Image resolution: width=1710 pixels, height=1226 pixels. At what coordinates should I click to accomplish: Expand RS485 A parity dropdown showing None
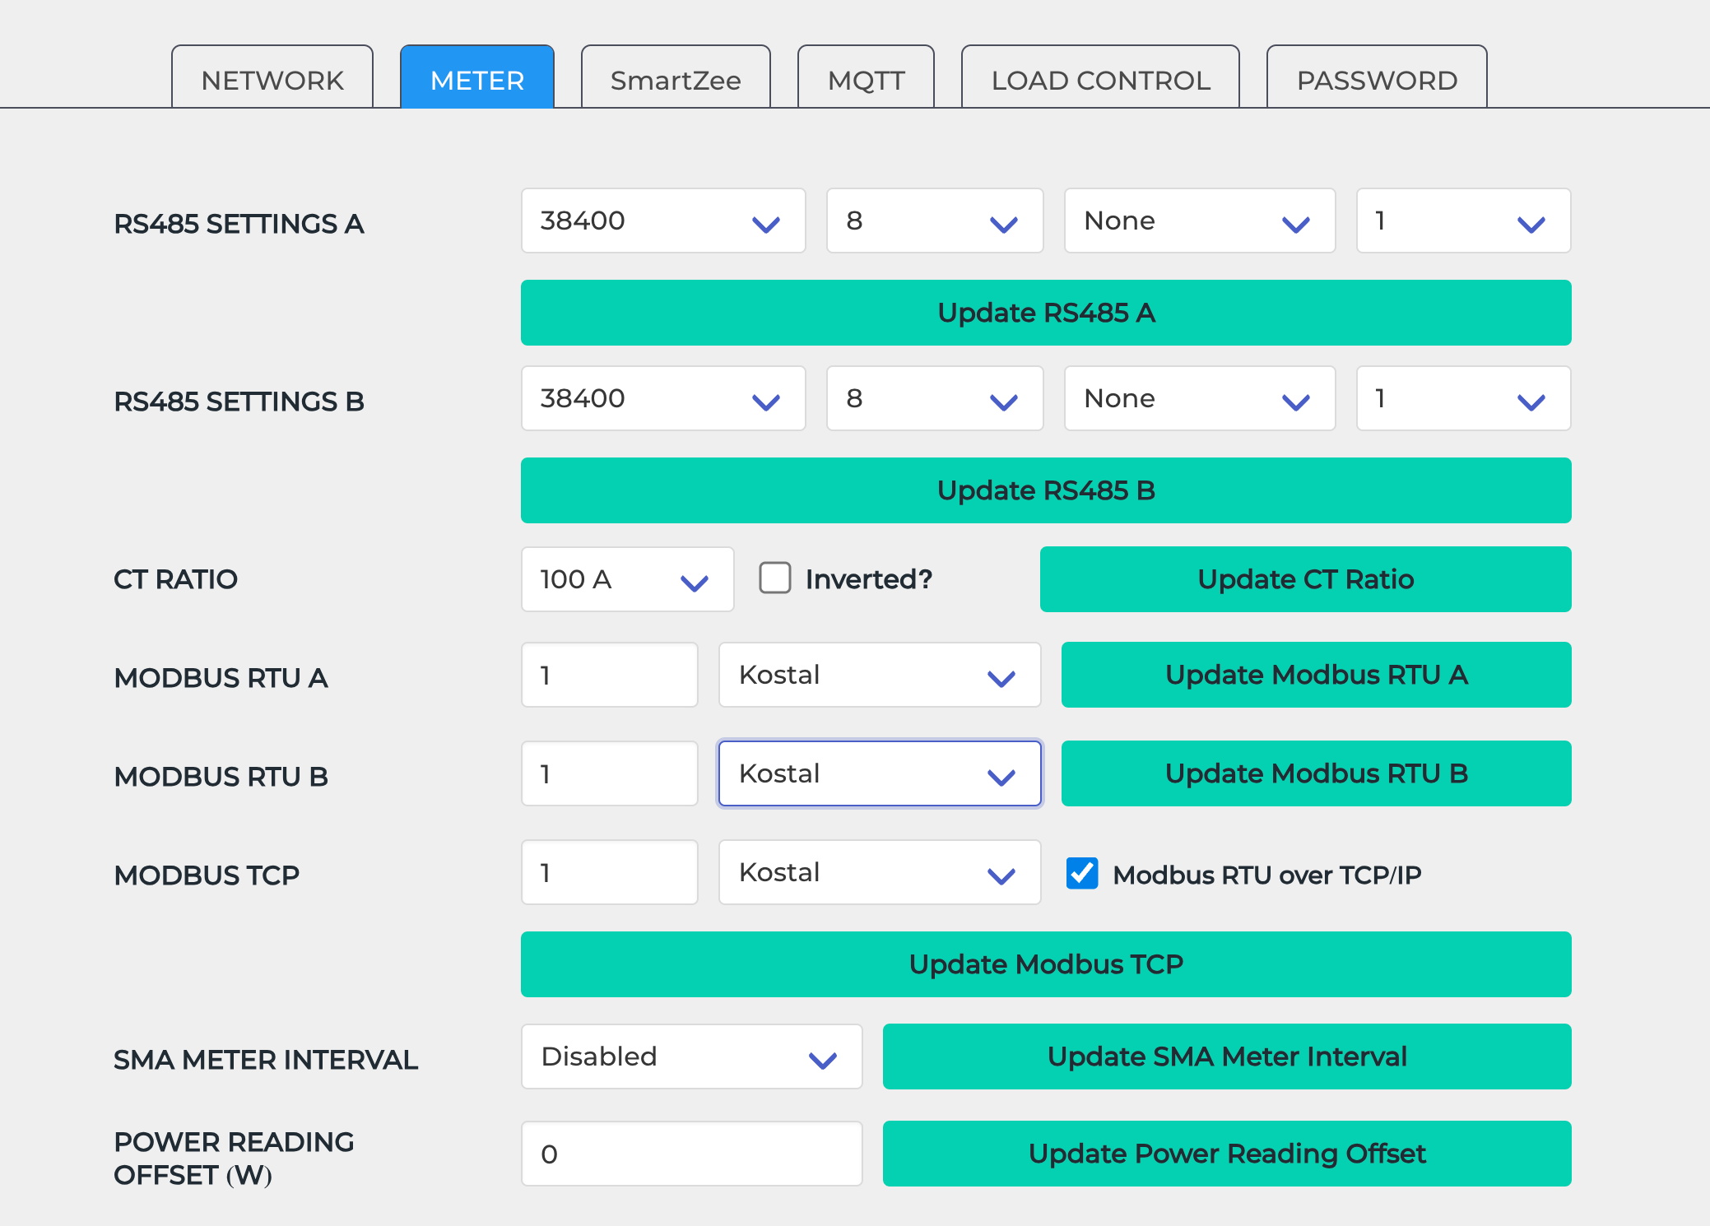click(x=1199, y=221)
